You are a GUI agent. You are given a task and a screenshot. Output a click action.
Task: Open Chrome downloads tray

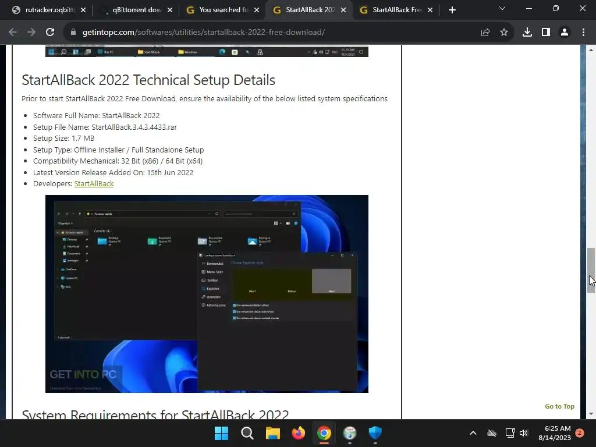527,33
